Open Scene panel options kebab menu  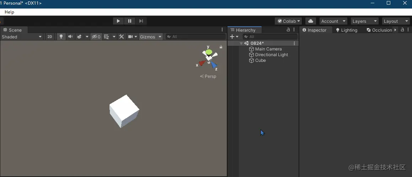[222, 29]
